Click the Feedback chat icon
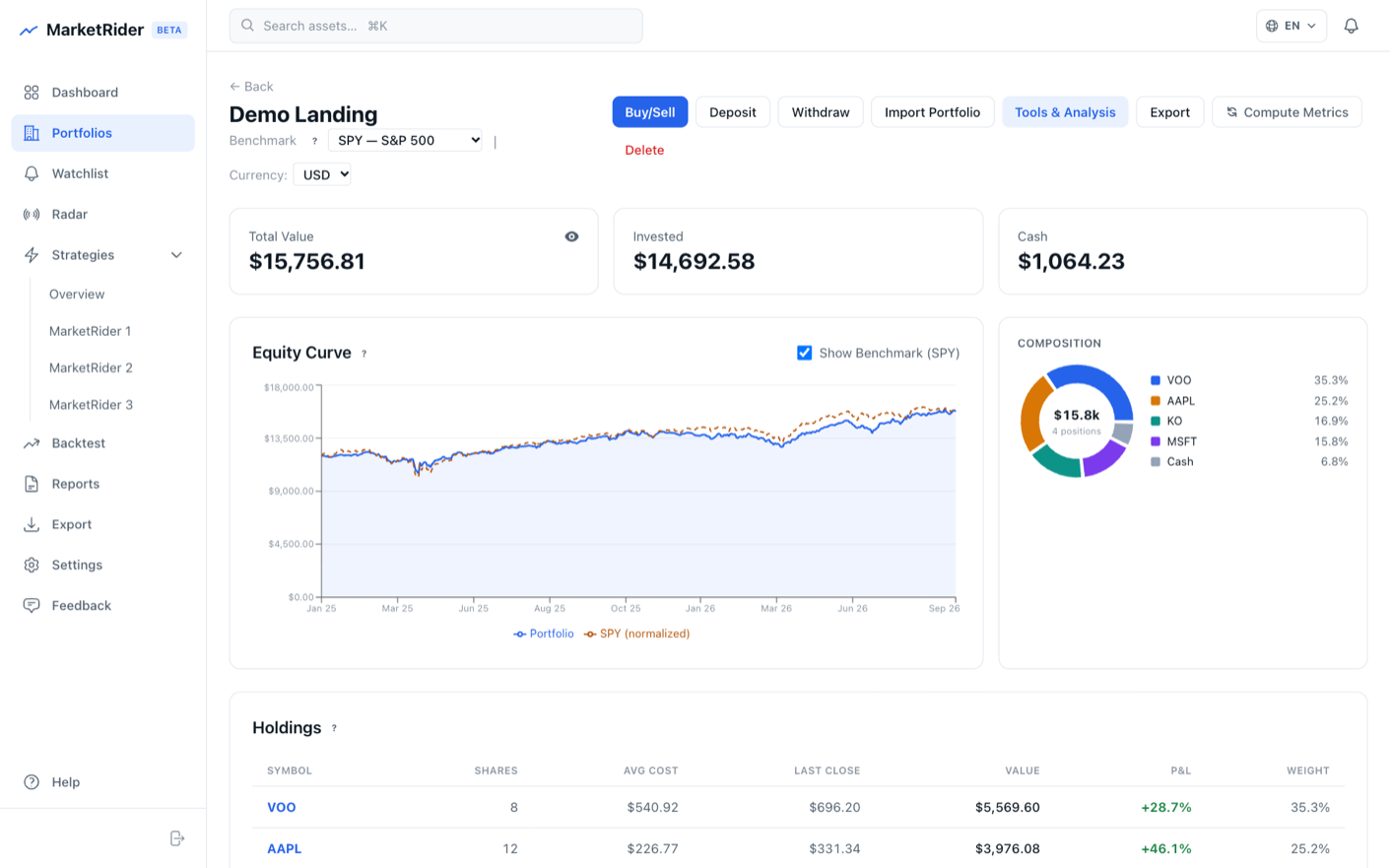This screenshot has height=868, width=1390. [32, 605]
